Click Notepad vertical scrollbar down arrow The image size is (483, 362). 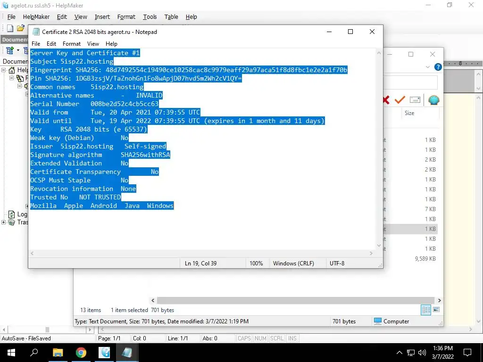[x=379, y=245]
